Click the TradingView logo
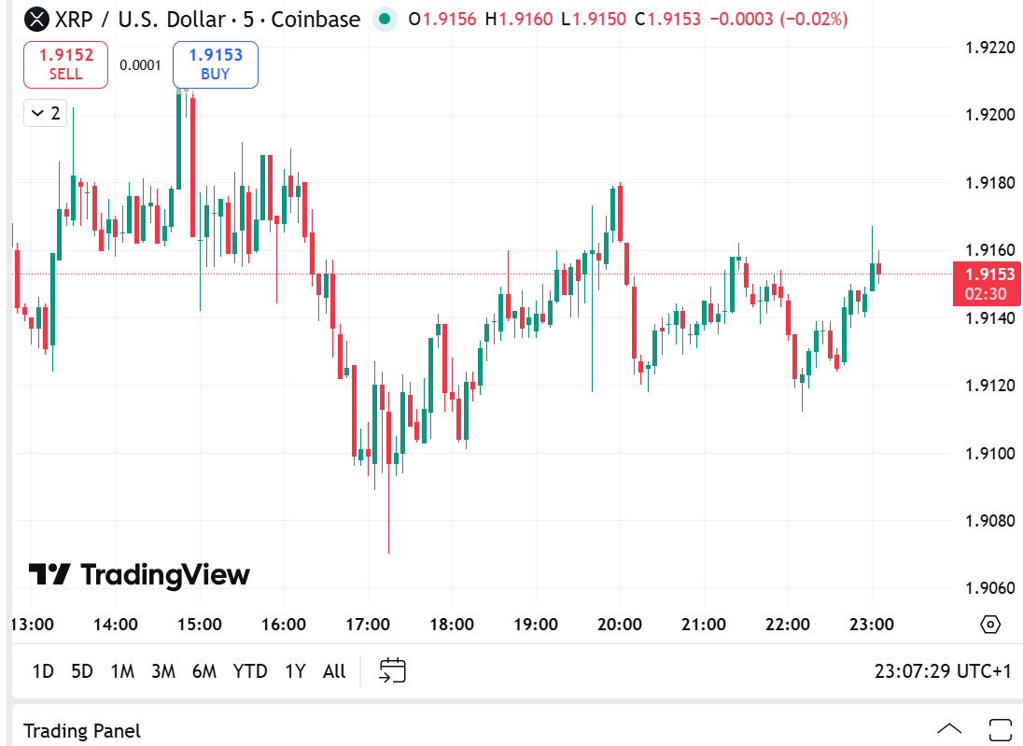The width and height of the screenshot is (1023, 746). [139, 574]
